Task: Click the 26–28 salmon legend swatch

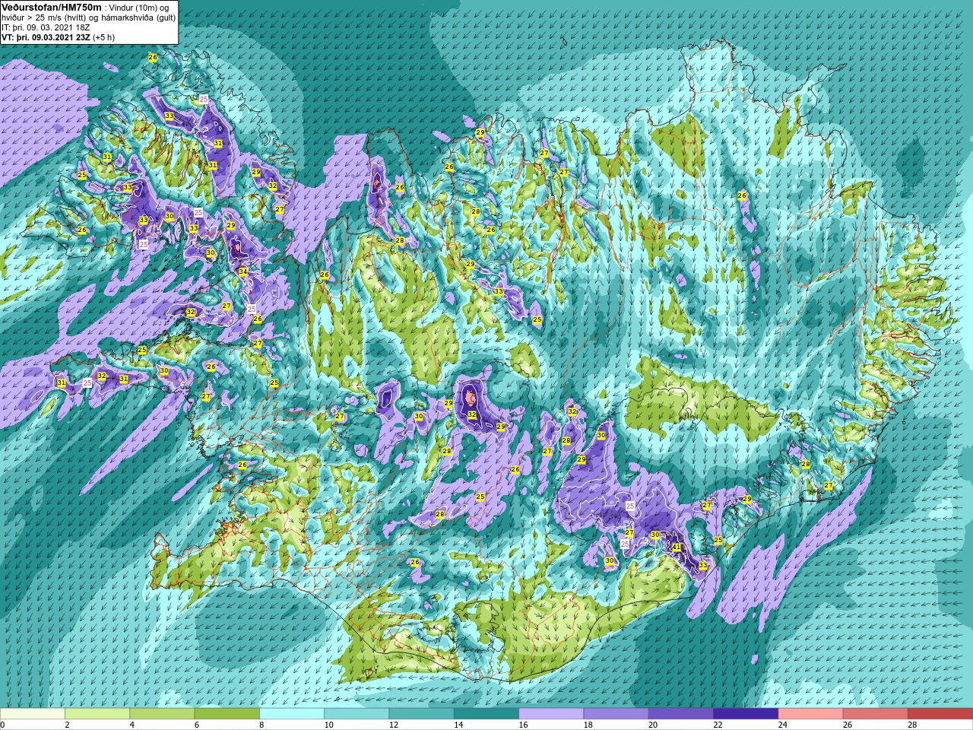Action: pyautogui.click(x=875, y=714)
